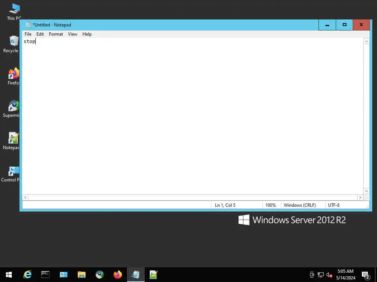Screen dimensions: 377x282
Task: Maximize the Notepad window
Action: 344,25
